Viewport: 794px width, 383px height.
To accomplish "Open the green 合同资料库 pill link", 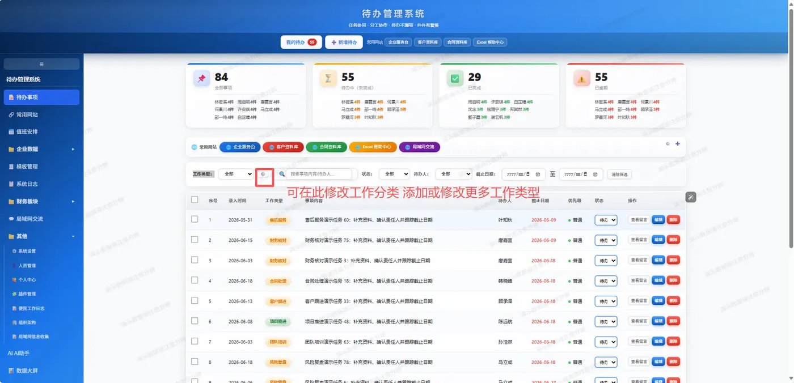I will click(x=326, y=147).
